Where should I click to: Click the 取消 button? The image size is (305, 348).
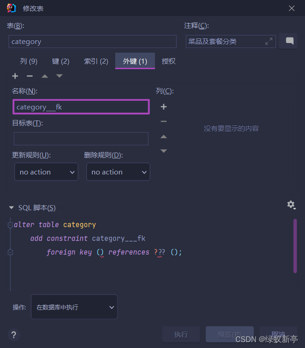[x=278, y=334]
